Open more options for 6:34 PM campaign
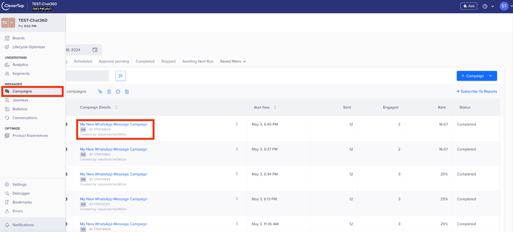Screen dimensions: 513x232 [x=237, y=174]
